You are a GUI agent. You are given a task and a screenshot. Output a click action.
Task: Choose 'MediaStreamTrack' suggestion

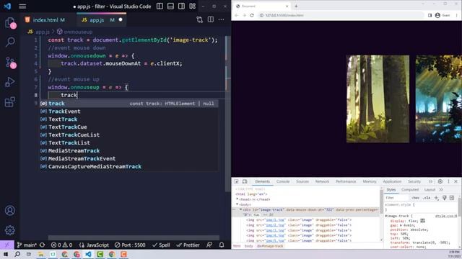(x=129, y=150)
